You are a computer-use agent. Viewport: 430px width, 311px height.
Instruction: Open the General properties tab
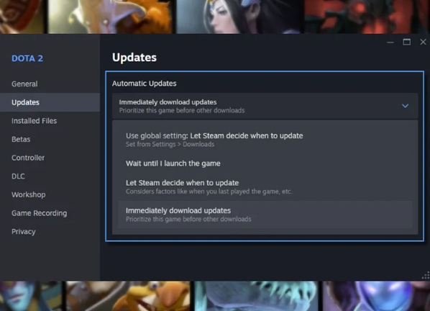pos(24,84)
